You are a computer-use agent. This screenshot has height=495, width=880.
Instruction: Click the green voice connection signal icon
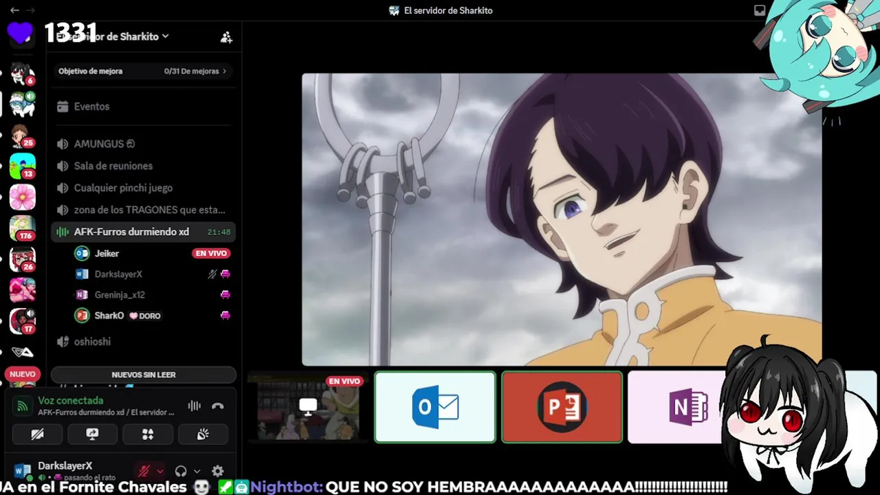point(23,406)
